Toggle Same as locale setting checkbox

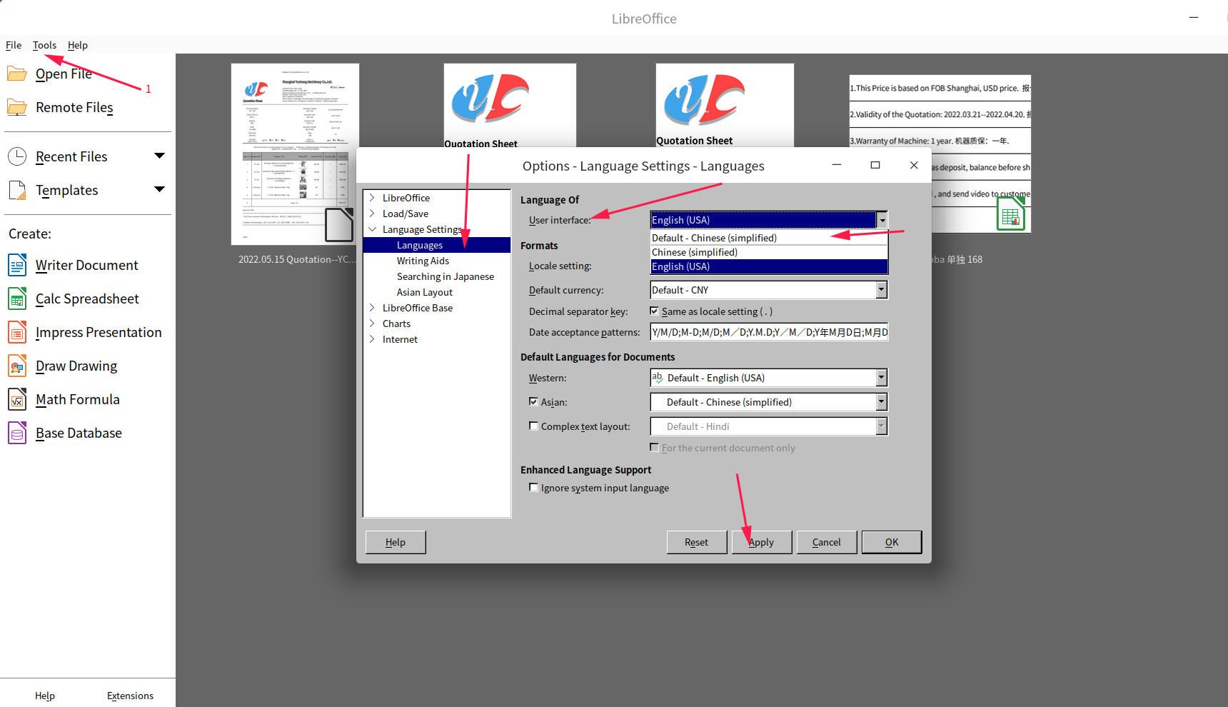pos(654,311)
